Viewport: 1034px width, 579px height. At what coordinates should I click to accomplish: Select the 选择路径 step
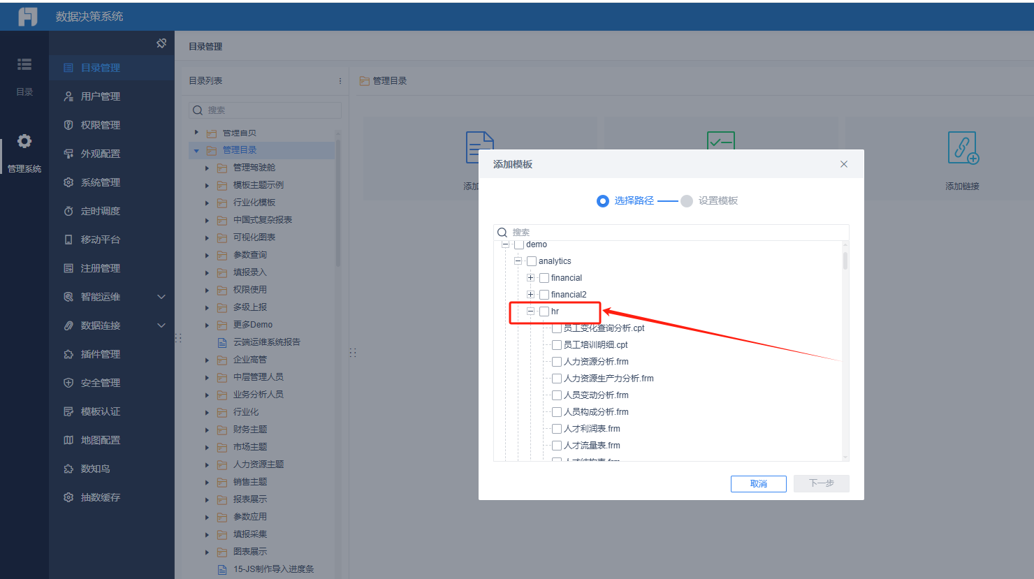tap(625, 201)
